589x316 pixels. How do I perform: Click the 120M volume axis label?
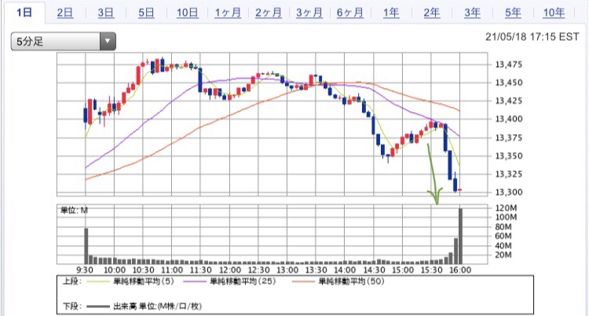pyautogui.click(x=506, y=208)
